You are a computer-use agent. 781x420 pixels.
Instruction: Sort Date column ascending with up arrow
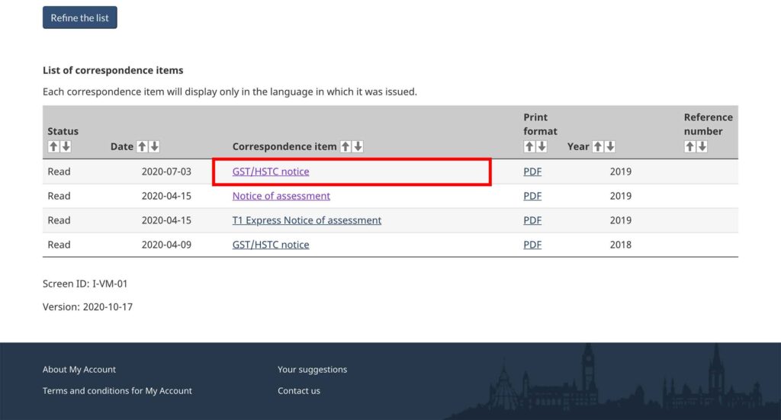point(142,146)
